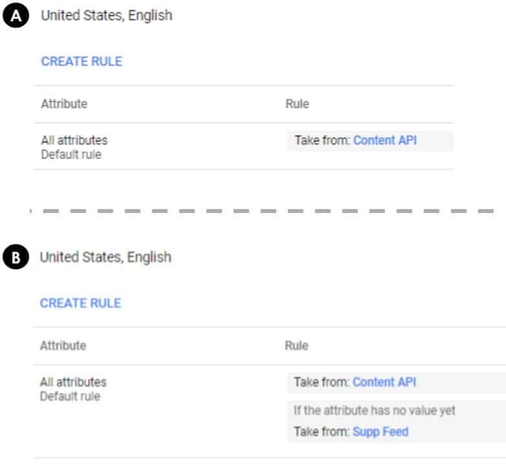Click Attribute column header in section B
Image resolution: width=506 pixels, height=472 pixels.
(x=63, y=346)
